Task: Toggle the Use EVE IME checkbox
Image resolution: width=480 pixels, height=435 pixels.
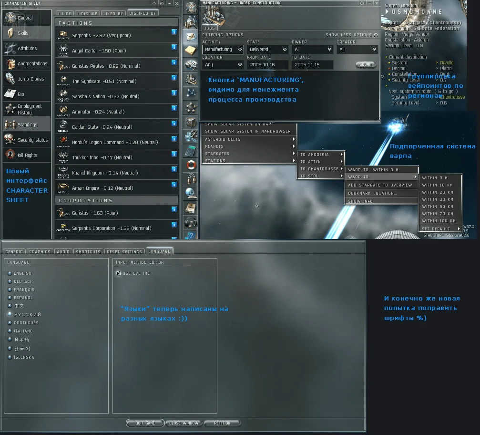Action: coord(118,273)
